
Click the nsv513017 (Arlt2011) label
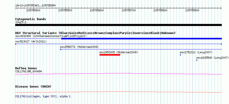pos(31,42)
